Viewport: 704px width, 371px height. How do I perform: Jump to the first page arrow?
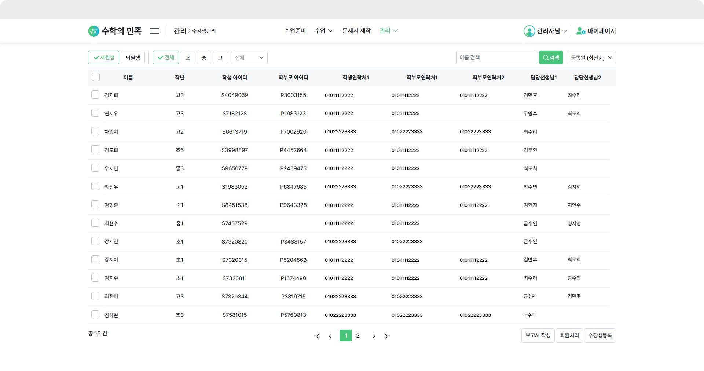pos(318,336)
